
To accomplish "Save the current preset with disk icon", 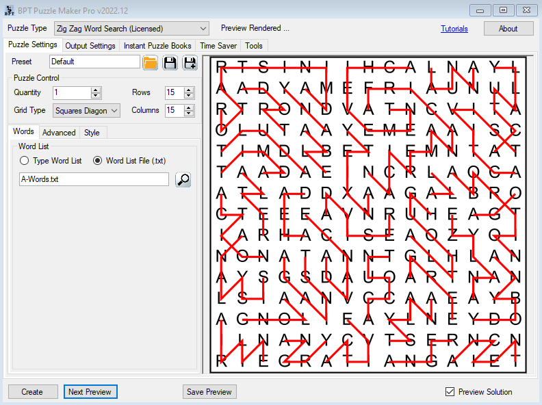I will (170, 62).
